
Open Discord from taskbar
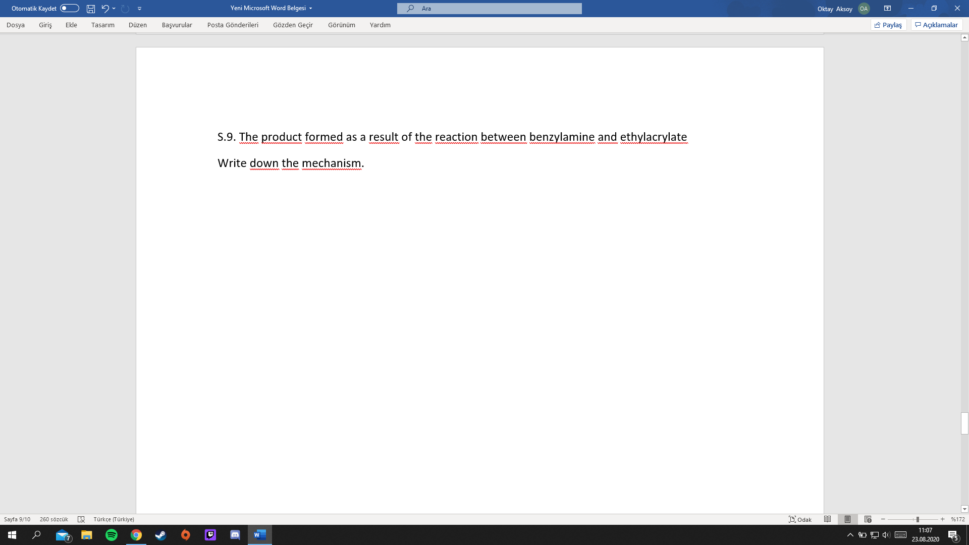point(235,535)
